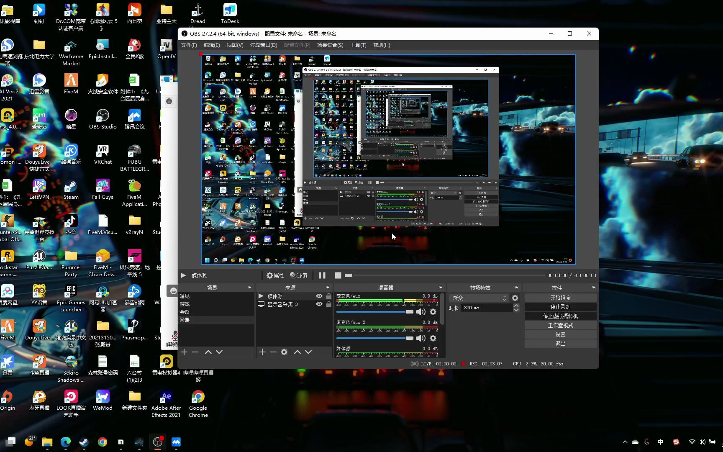Image resolution: width=723 pixels, height=452 pixels.
Task: Select the 唱见 scene
Action: pos(216,296)
